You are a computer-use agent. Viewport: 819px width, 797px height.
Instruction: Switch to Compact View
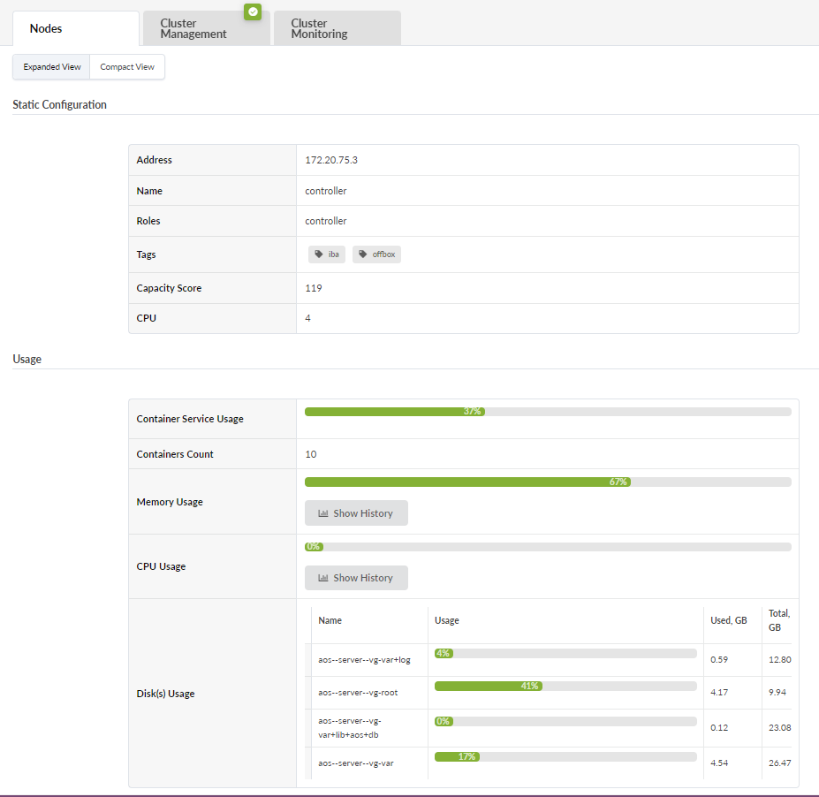coord(127,67)
